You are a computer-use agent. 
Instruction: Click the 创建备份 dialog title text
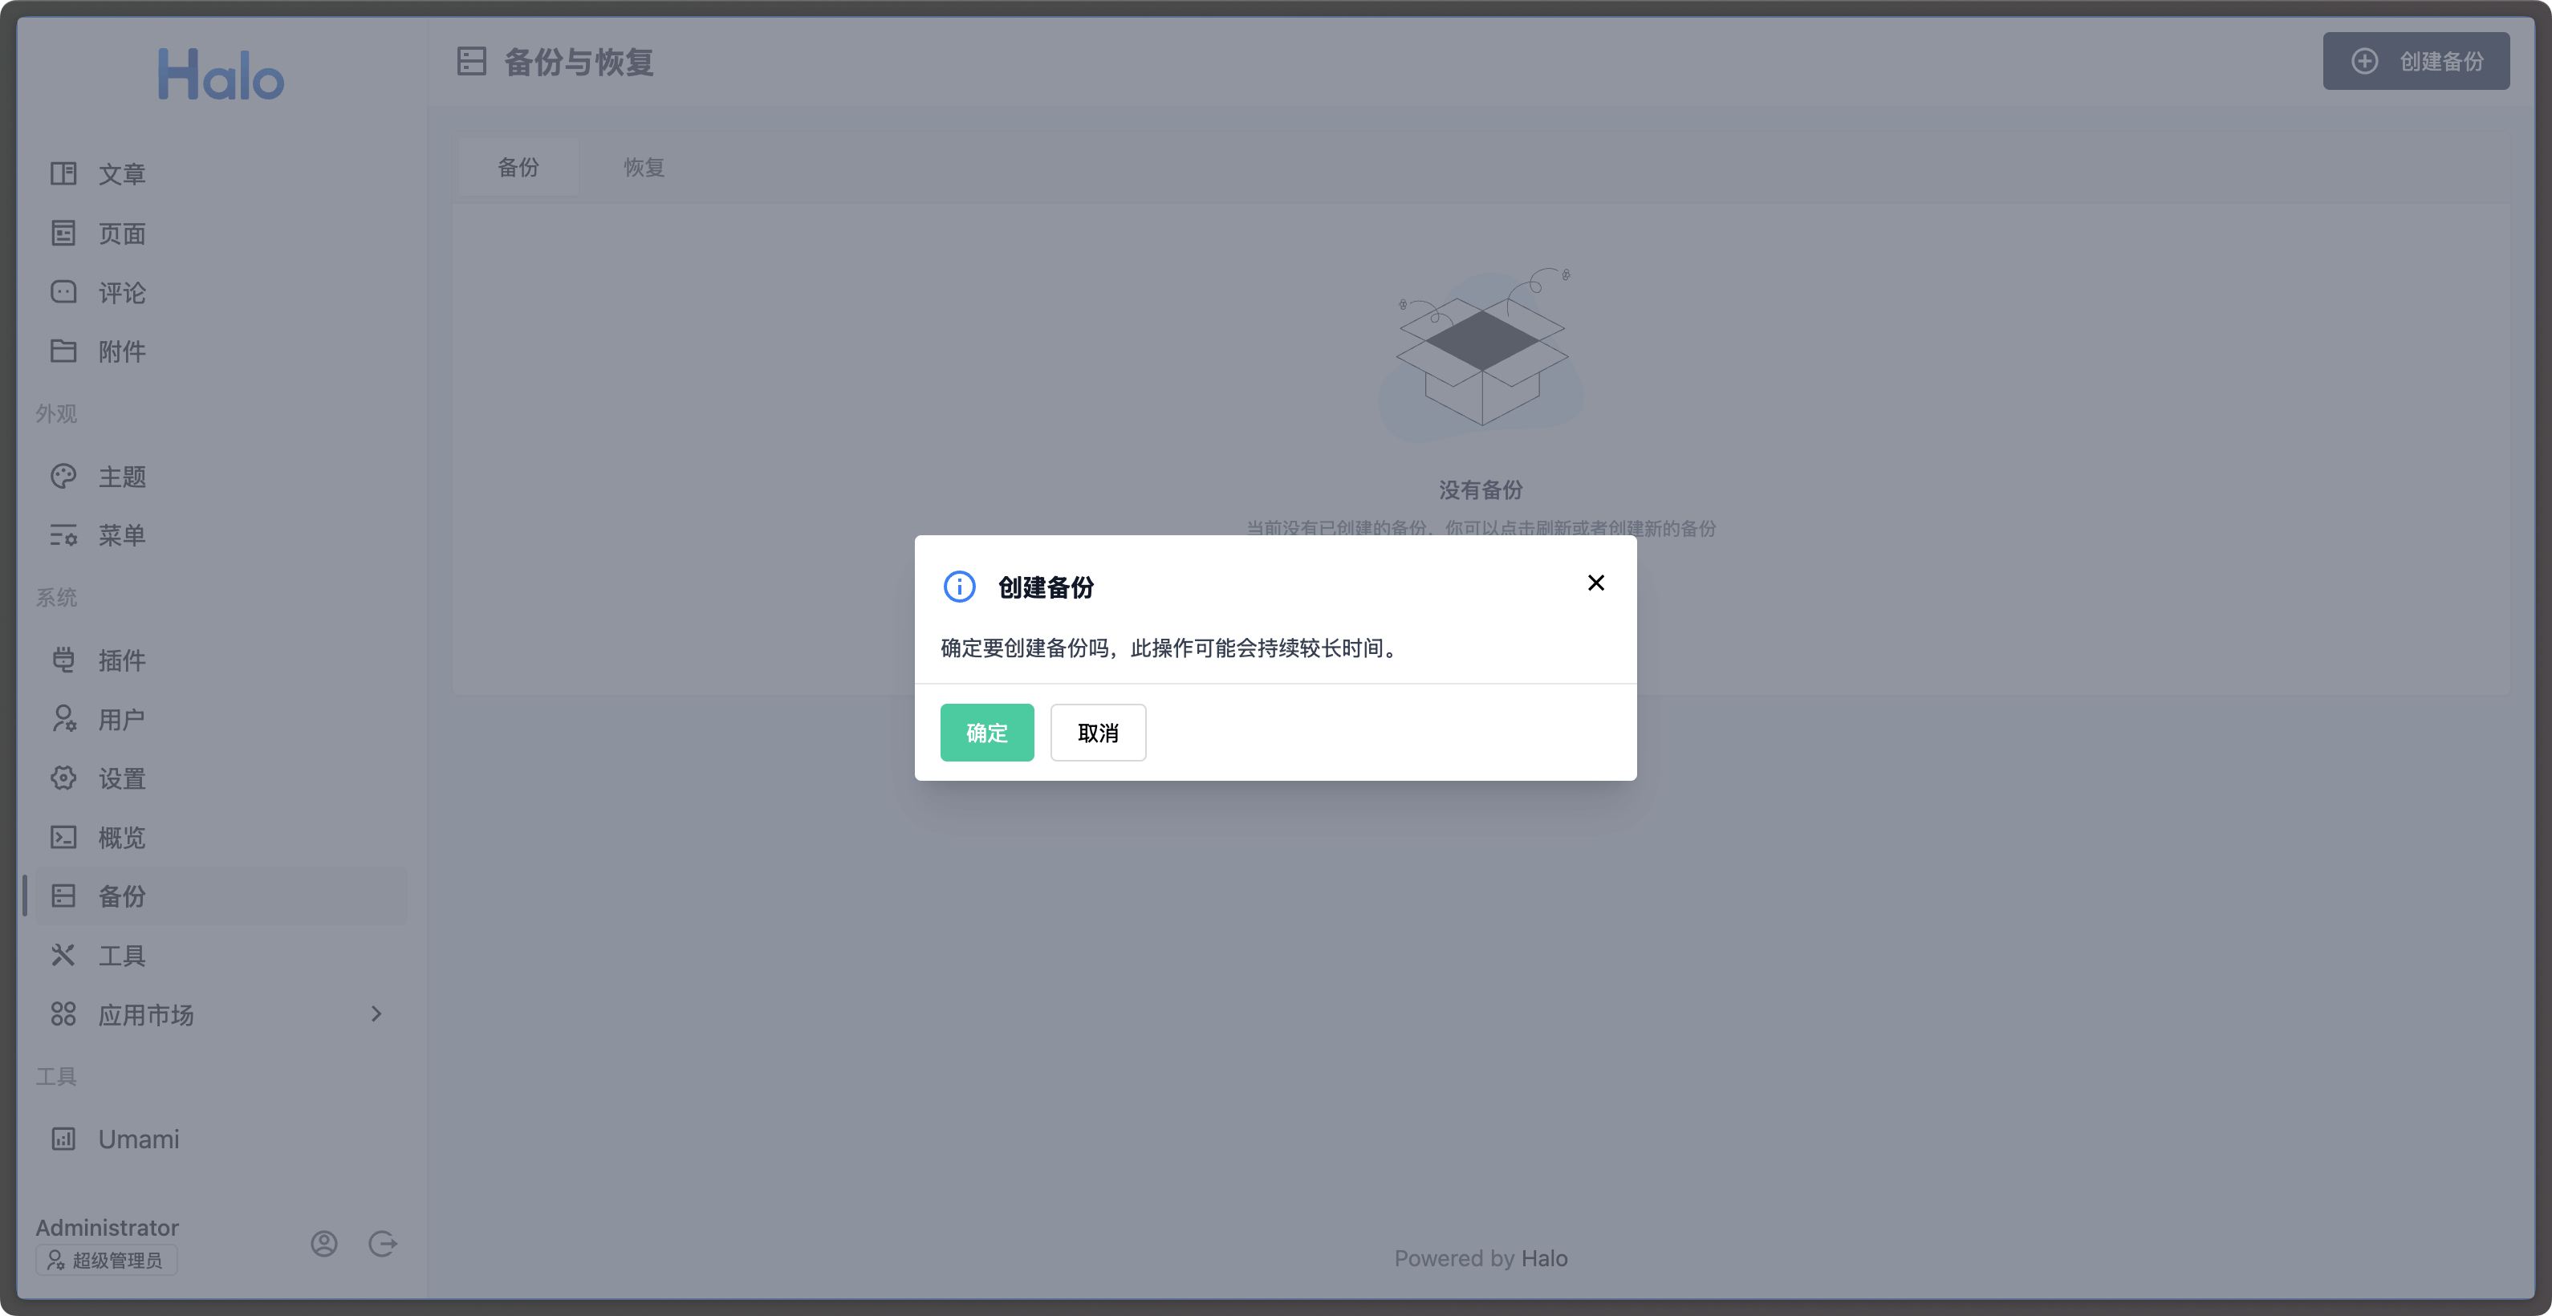pos(1045,588)
